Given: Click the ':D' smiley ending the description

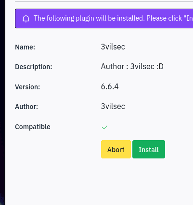Looking at the screenshot, I should point(160,66).
